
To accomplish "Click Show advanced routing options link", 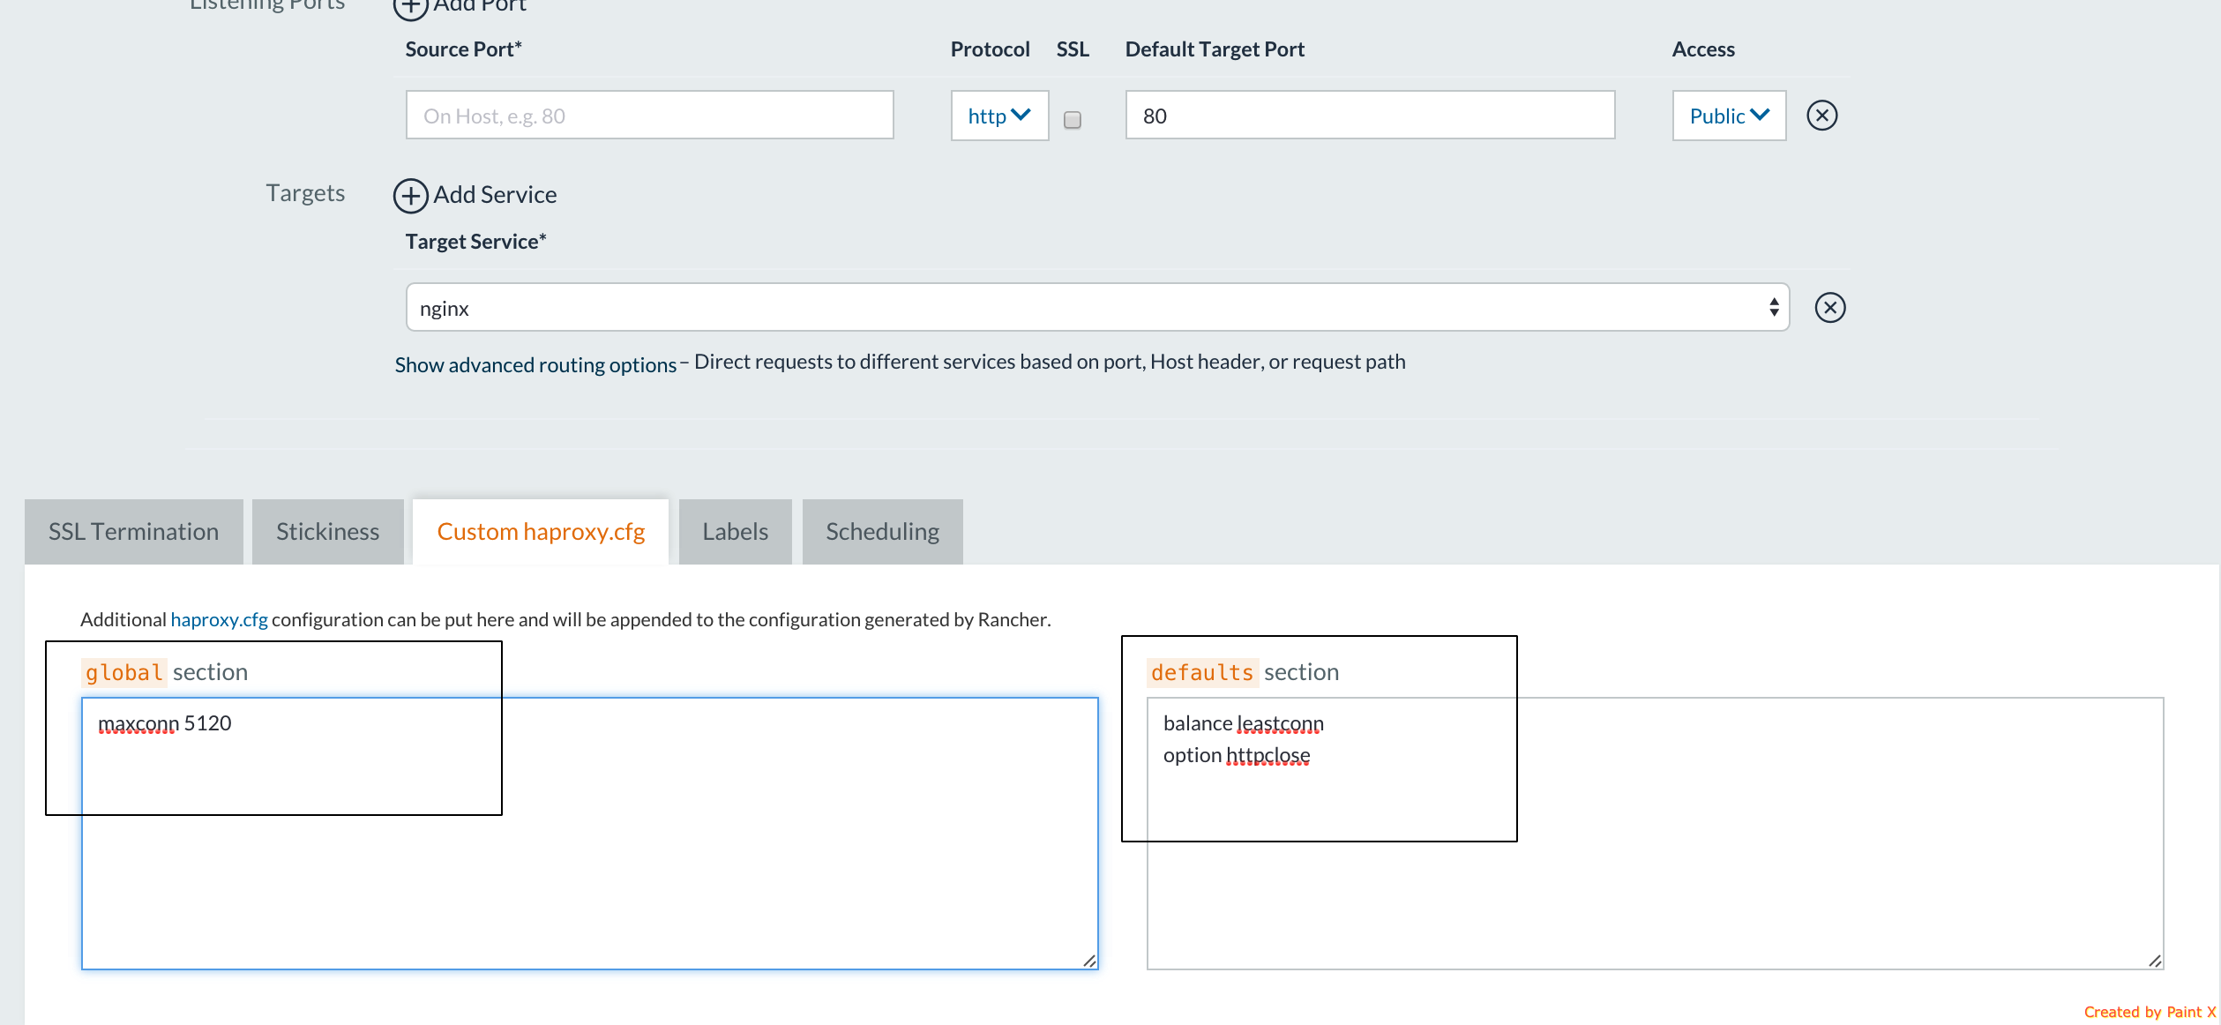I will tap(535, 364).
